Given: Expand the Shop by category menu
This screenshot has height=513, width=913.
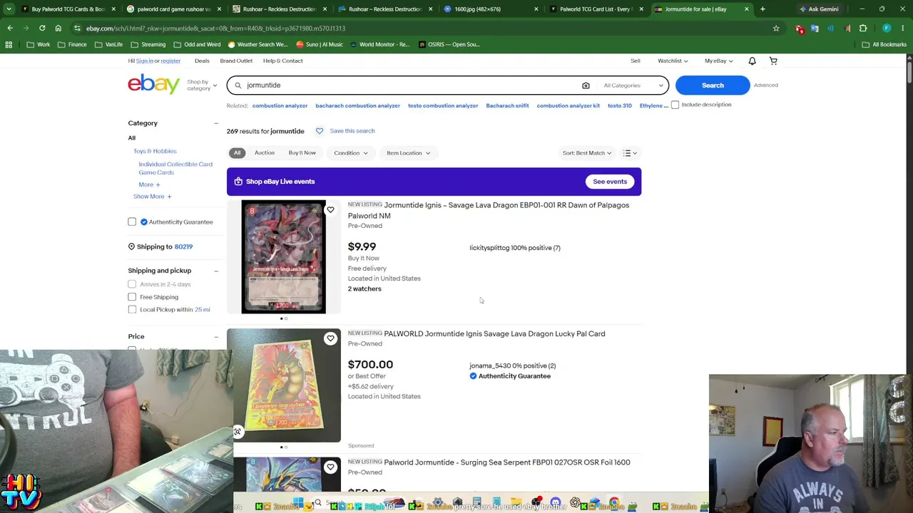Looking at the screenshot, I should tap(202, 85).
